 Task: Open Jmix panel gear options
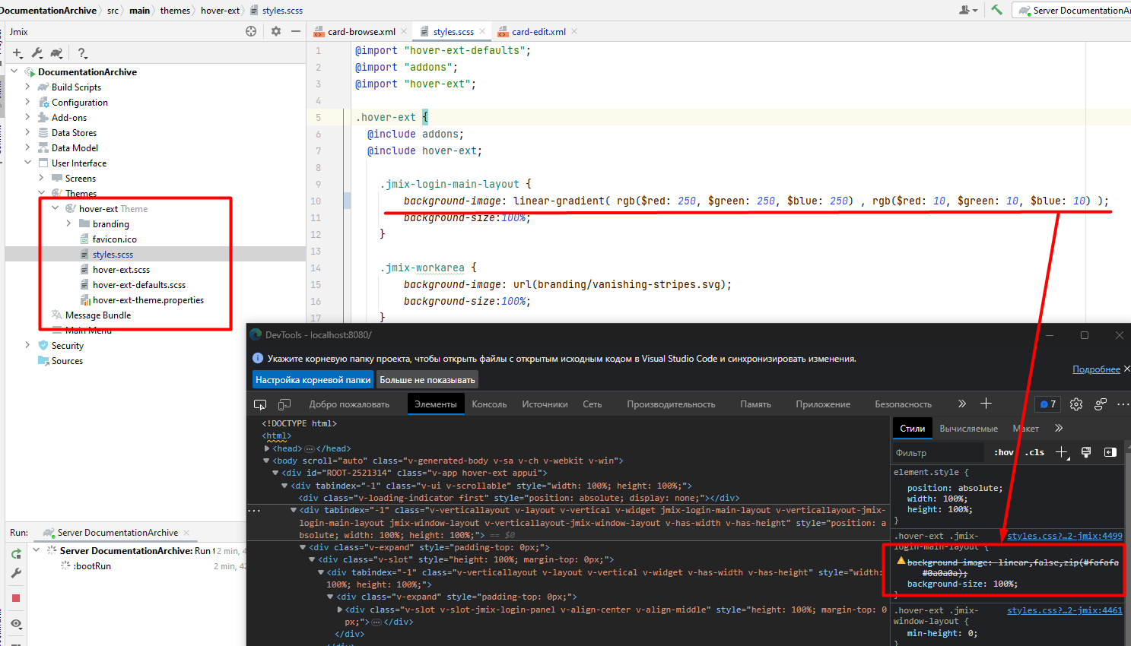(276, 31)
